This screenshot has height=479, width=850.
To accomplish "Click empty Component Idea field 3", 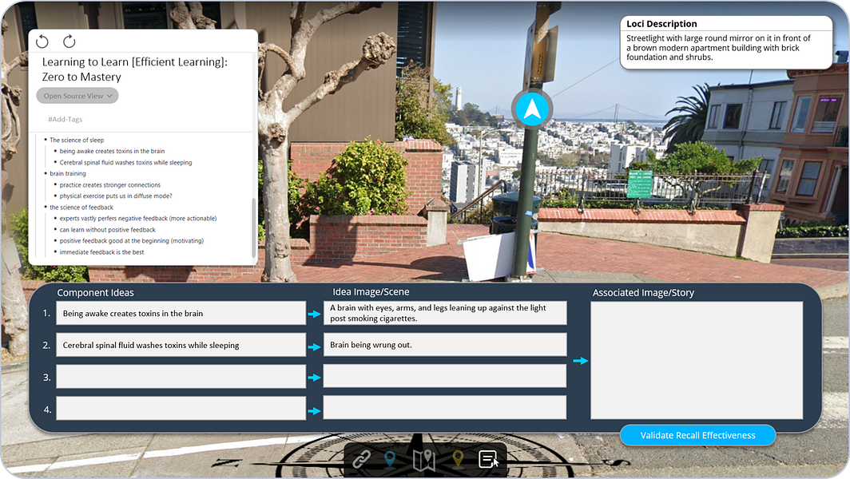I will 181,377.
